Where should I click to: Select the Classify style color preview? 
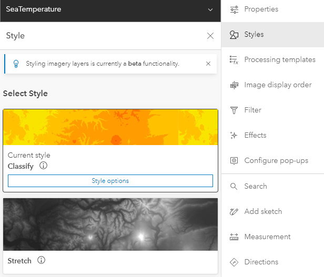[x=110, y=127]
